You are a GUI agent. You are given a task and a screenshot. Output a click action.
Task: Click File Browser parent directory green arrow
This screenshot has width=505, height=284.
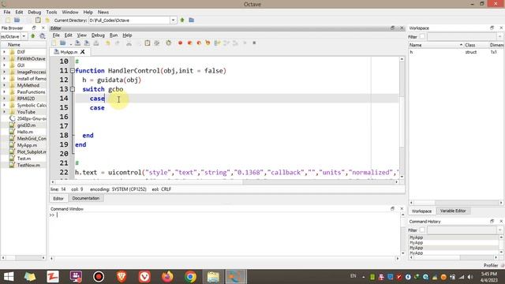tap(33, 36)
